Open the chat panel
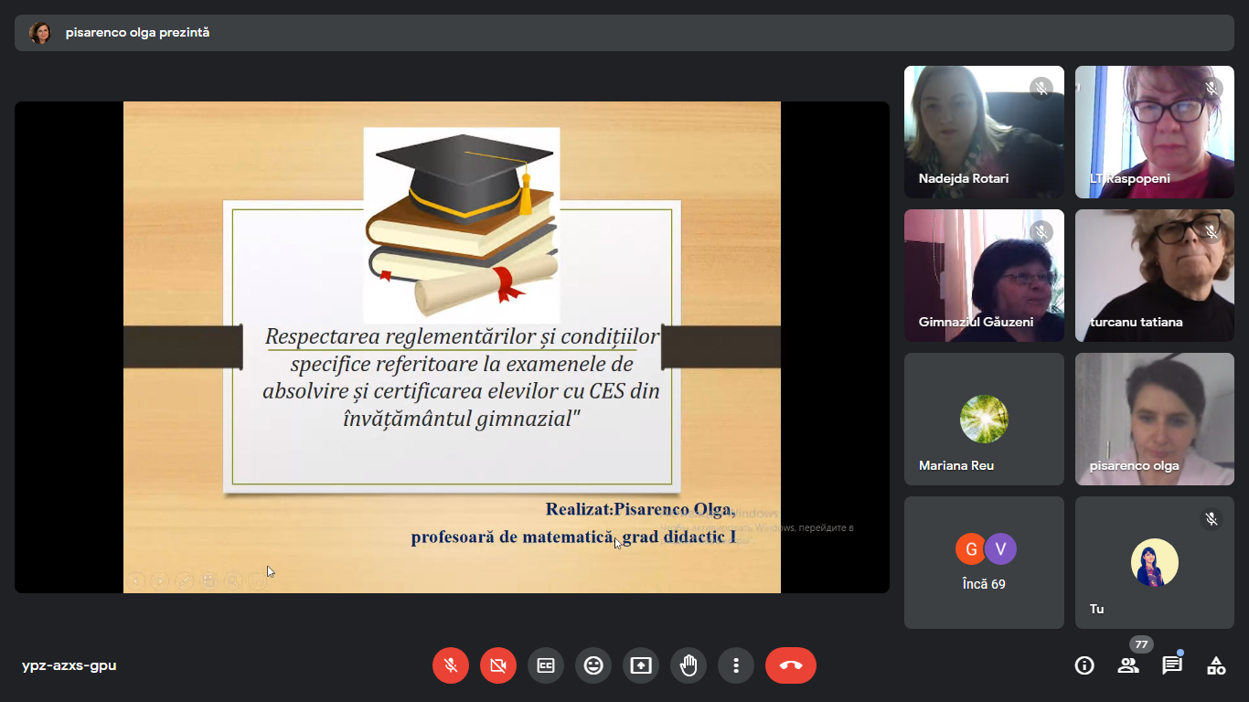Image resolution: width=1249 pixels, height=702 pixels. click(1172, 665)
